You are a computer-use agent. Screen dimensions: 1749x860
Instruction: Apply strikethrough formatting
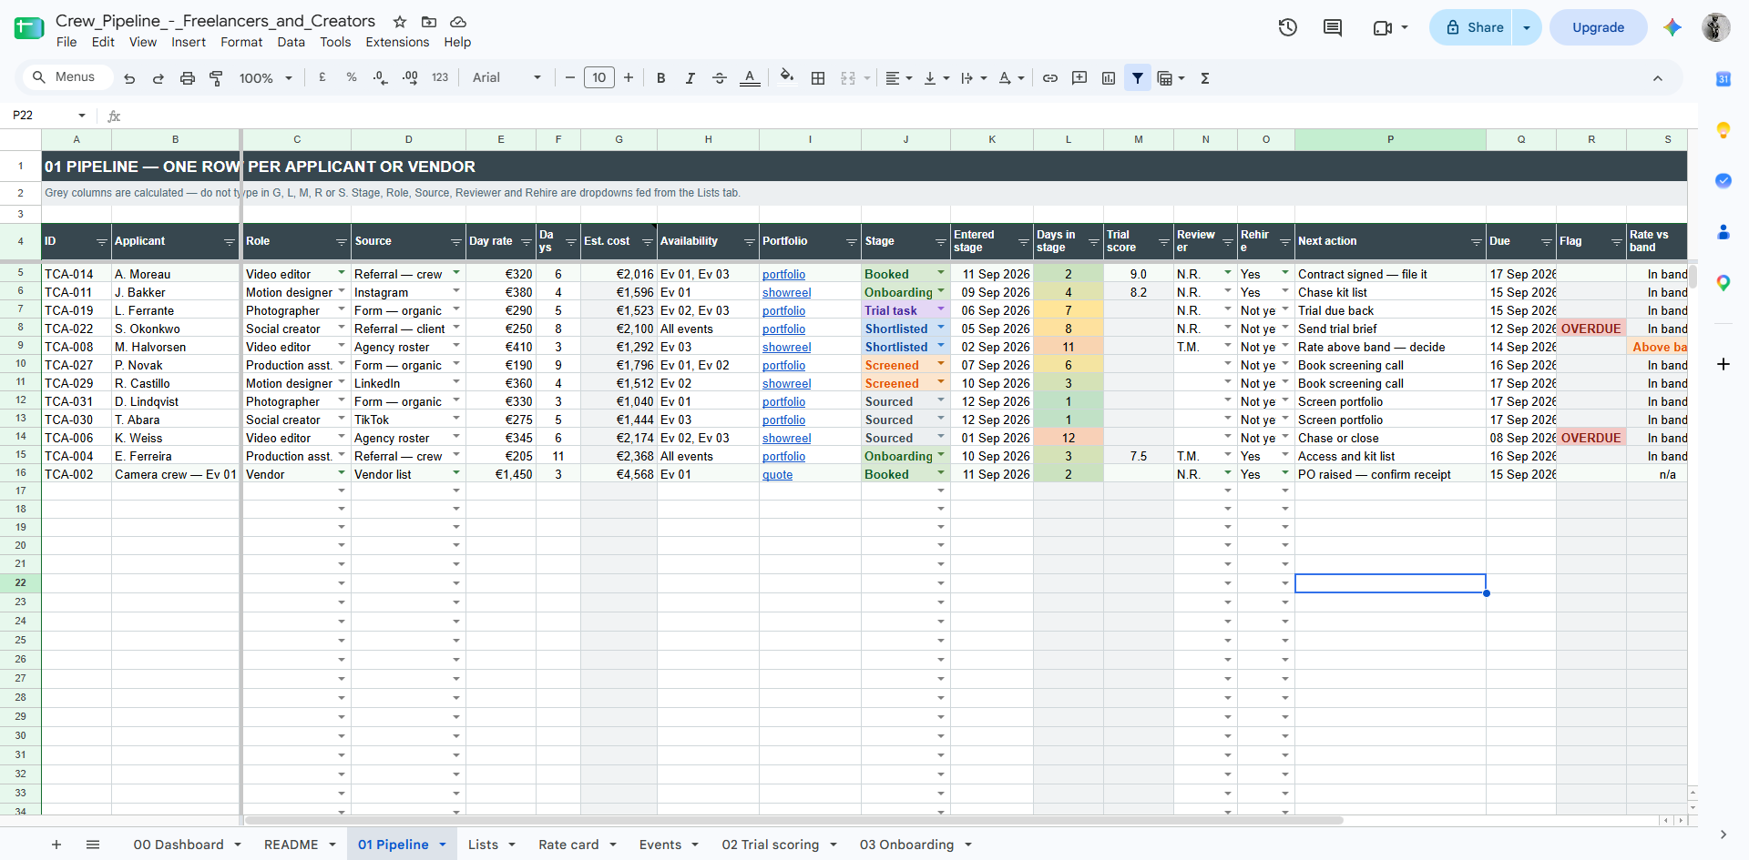(x=719, y=78)
